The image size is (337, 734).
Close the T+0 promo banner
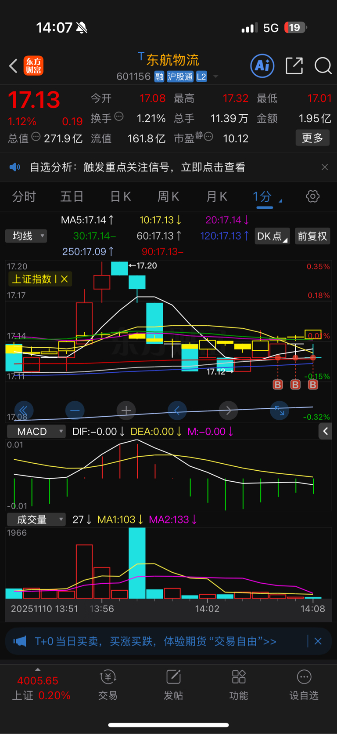pos(318,641)
